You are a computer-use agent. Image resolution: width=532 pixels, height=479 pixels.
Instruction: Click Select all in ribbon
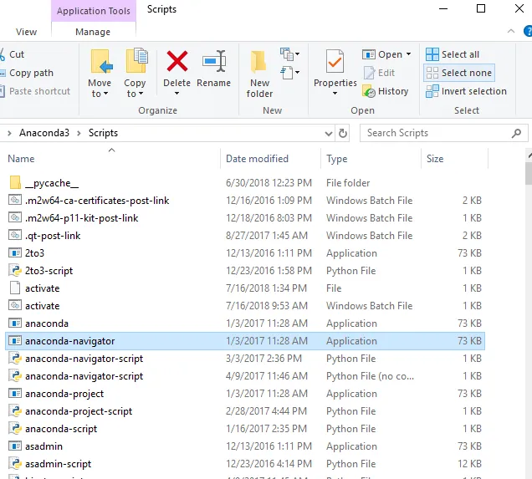[x=453, y=54]
